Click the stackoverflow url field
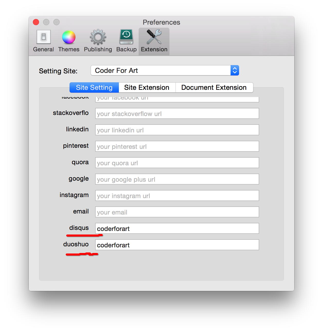323x332 pixels. coord(177,113)
